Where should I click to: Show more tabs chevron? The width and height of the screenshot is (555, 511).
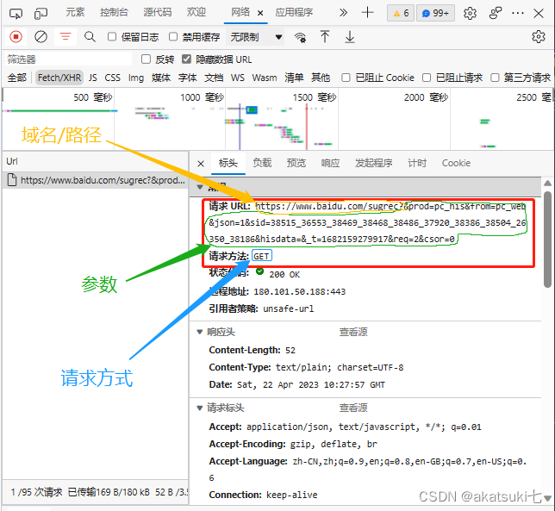(x=343, y=13)
